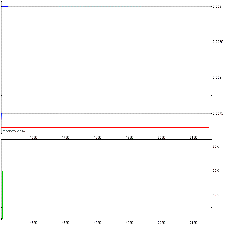Click the 10K volume axis label
This screenshot has height=226, width=226.
pyautogui.click(x=215, y=195)
